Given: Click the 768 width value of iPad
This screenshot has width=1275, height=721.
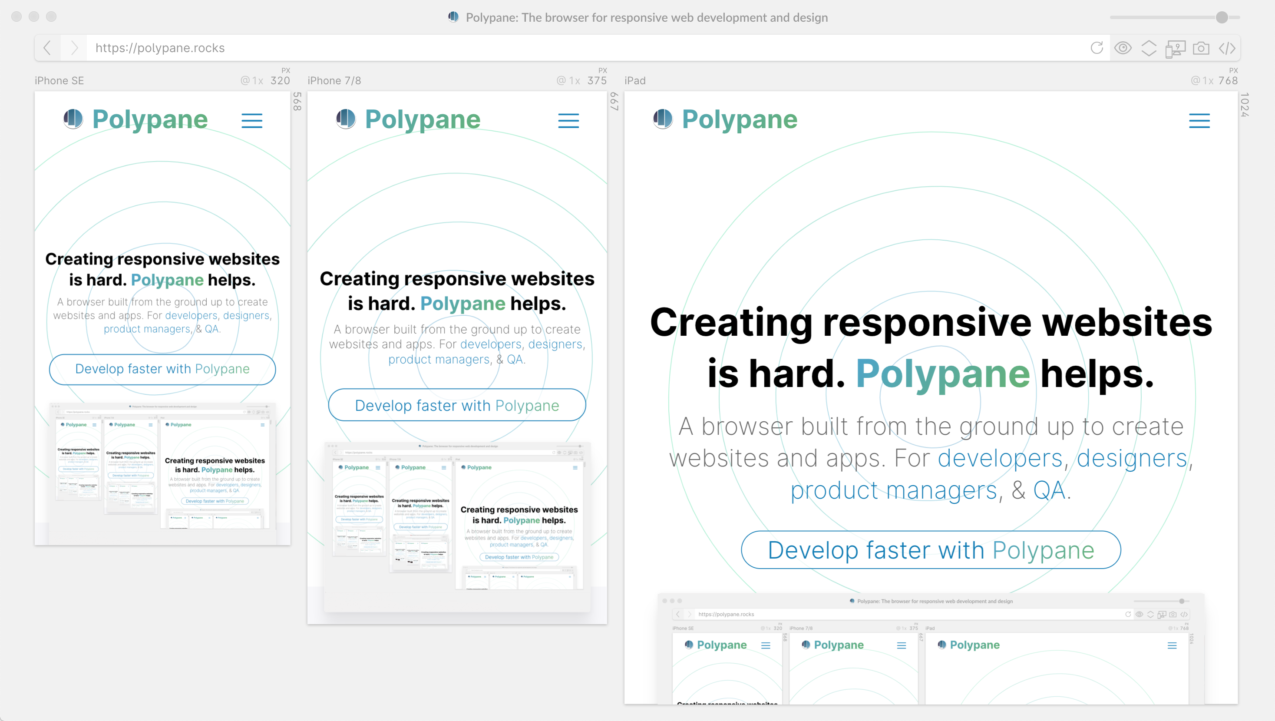Looking at the screenshot, I should (1228, 81).
